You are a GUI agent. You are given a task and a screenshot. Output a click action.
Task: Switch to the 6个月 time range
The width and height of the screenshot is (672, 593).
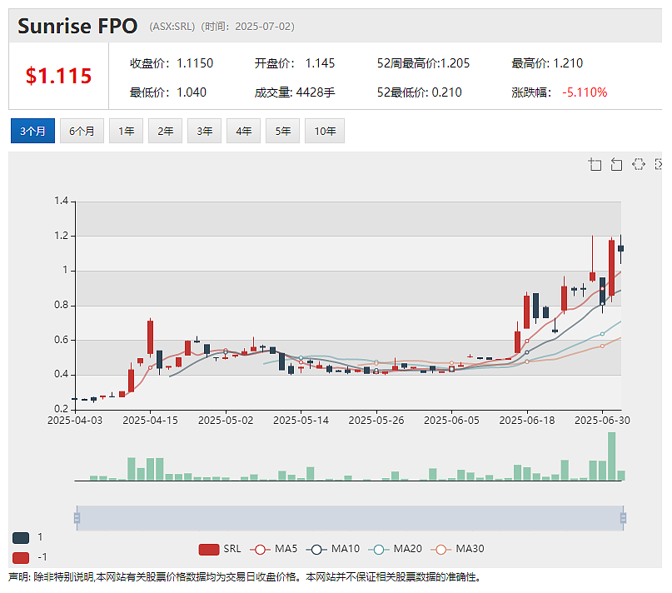click(x=82, y=131)
